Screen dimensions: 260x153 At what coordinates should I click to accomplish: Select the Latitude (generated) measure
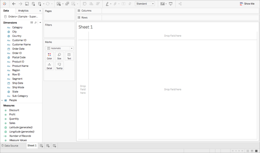tap(21, 127)
